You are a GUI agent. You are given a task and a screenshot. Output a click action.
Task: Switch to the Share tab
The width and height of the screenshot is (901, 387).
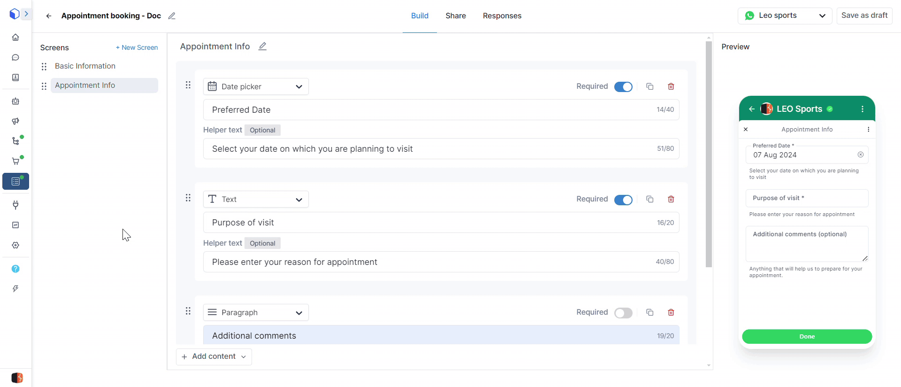coord(455,16)
